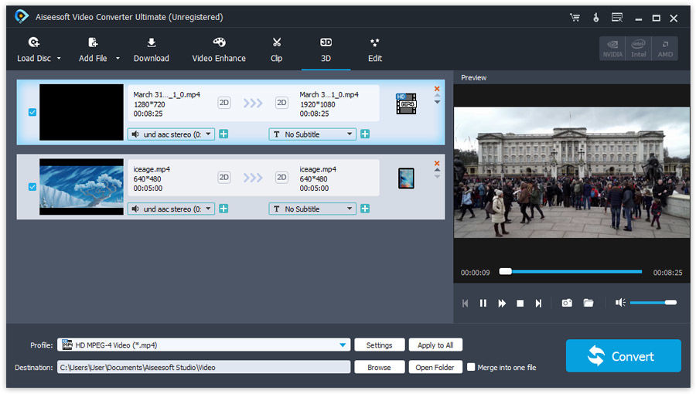This screenshot has width=696, height=394.
Task: Toggle source 2D mode for March 31 video
Action: 224,103
